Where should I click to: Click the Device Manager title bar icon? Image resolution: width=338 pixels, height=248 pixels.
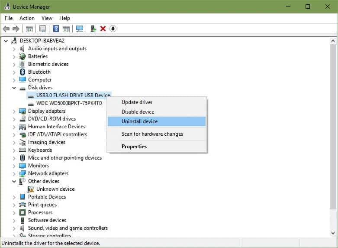tap(7, 7)
